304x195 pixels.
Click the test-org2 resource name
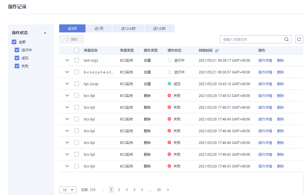[x=91, y=61]
